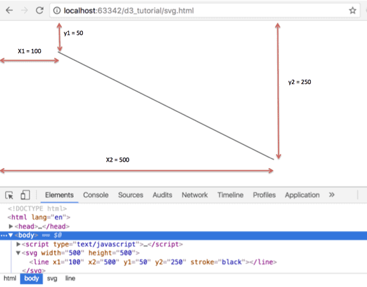The height and width of the screenshot is (287, 367).
Task: Reload the page with refresh icon
Action: (x=40, y=10)
